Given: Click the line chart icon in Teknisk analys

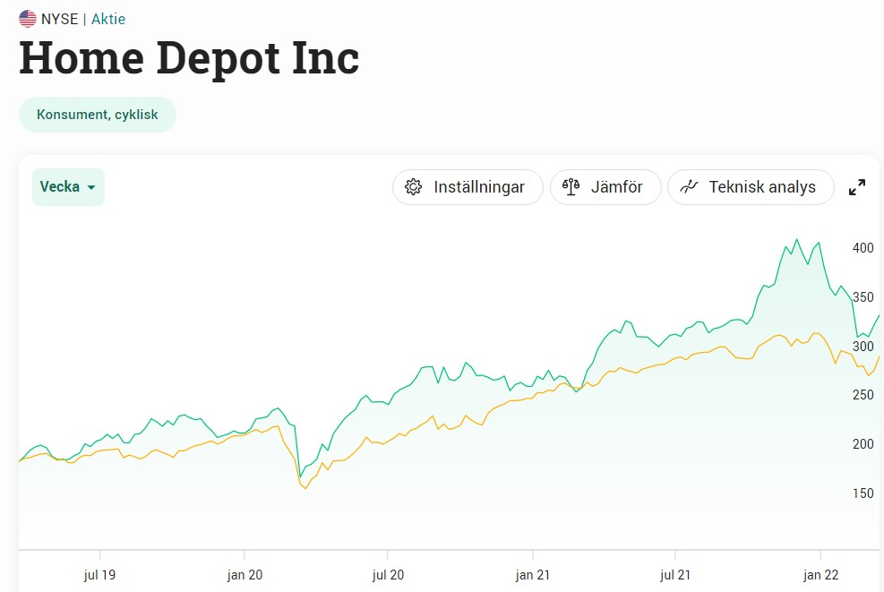Looking at the screenshot, I should coord(689,187).
